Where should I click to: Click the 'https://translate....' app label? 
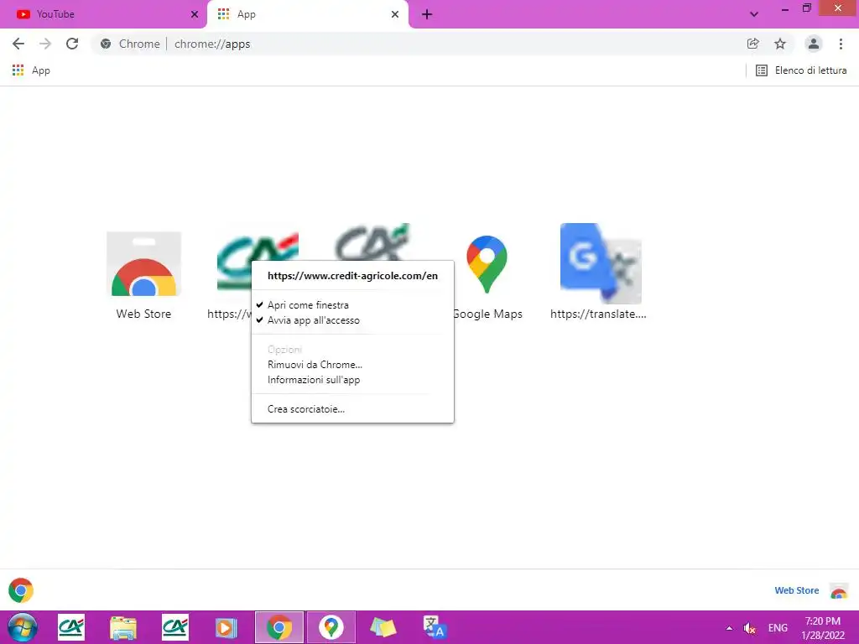point(598,314)
